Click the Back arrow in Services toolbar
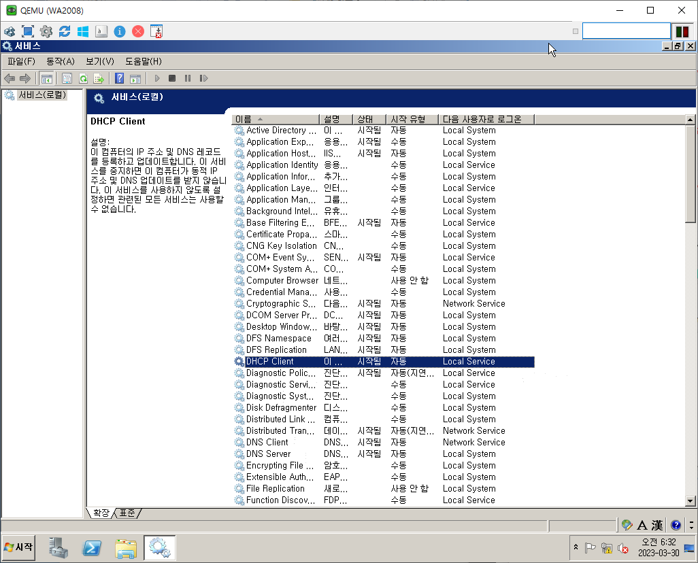The image size is (698, 563). [10, 79]
